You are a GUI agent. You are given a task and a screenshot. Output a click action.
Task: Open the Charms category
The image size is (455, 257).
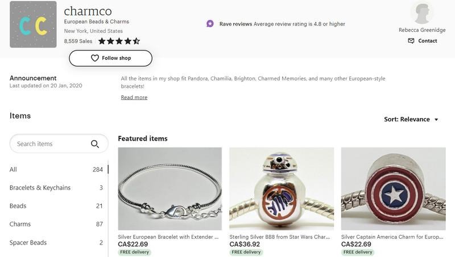pos(20,224)
